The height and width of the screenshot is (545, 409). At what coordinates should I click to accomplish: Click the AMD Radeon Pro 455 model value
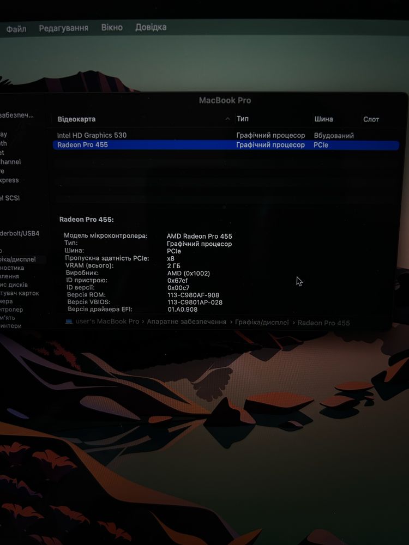pos(199,237)
